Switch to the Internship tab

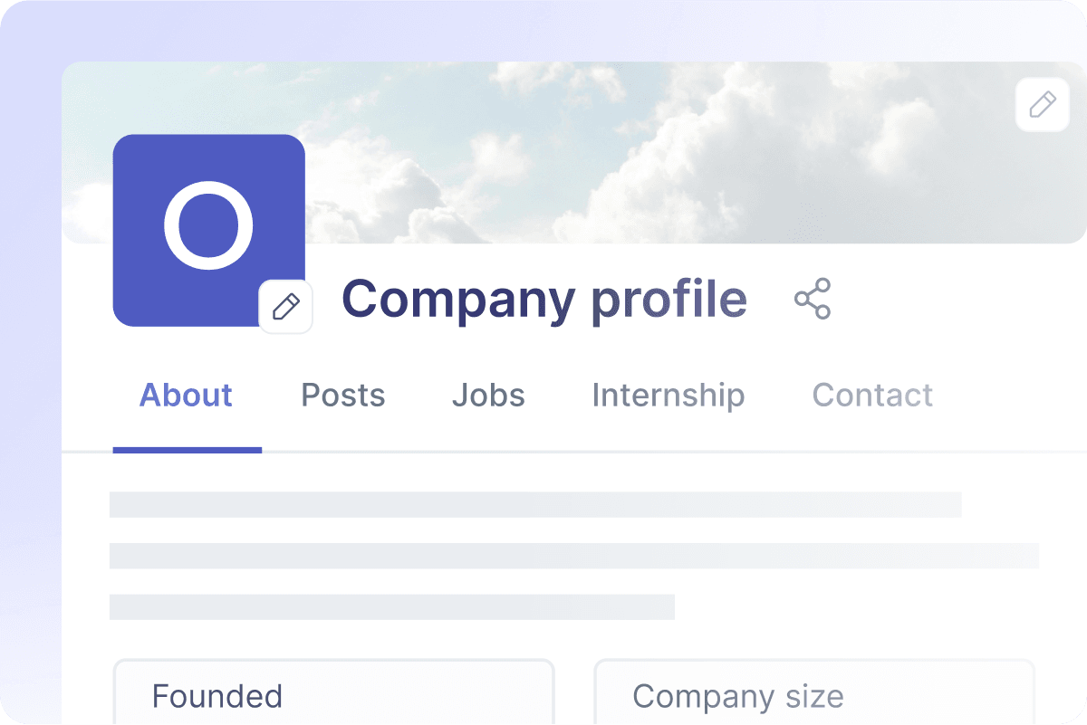668,395
